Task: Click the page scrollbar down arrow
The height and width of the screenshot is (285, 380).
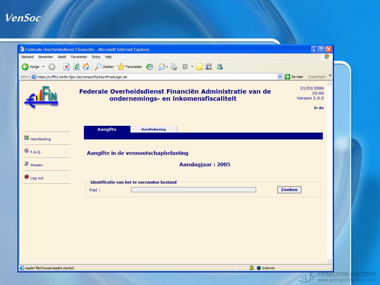Action: [330, 261]
